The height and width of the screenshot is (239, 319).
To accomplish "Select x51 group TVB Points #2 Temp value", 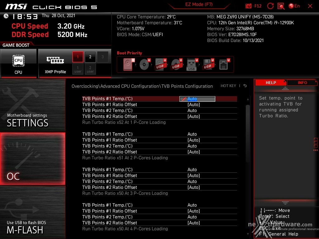I will pyautogui.click(x=192, y=146).
